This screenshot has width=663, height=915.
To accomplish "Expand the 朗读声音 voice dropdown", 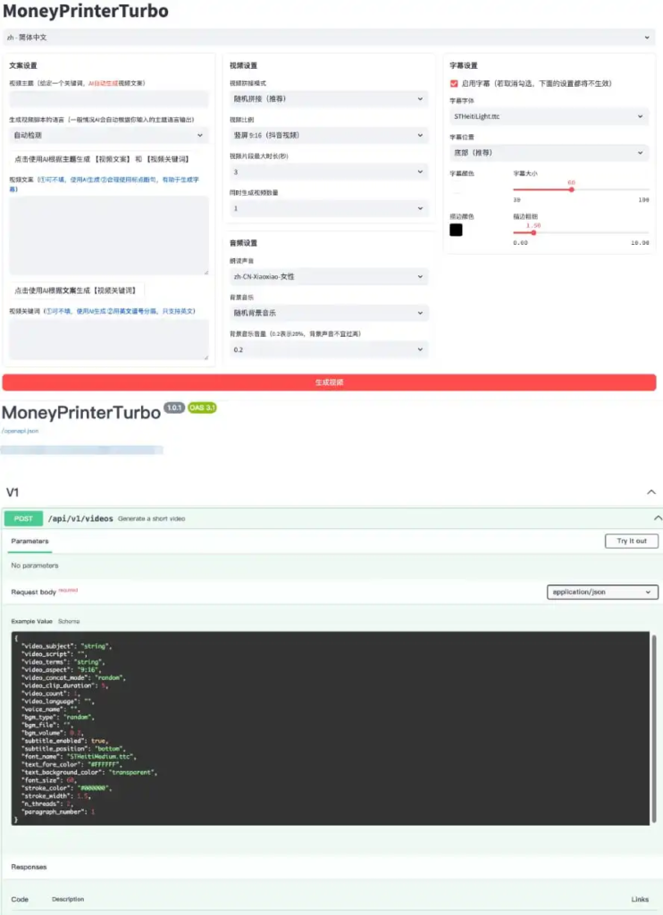I will (x=328, y=277).
